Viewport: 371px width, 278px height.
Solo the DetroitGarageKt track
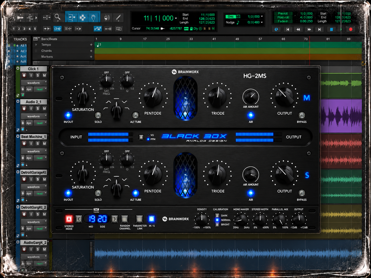[38, 179]
